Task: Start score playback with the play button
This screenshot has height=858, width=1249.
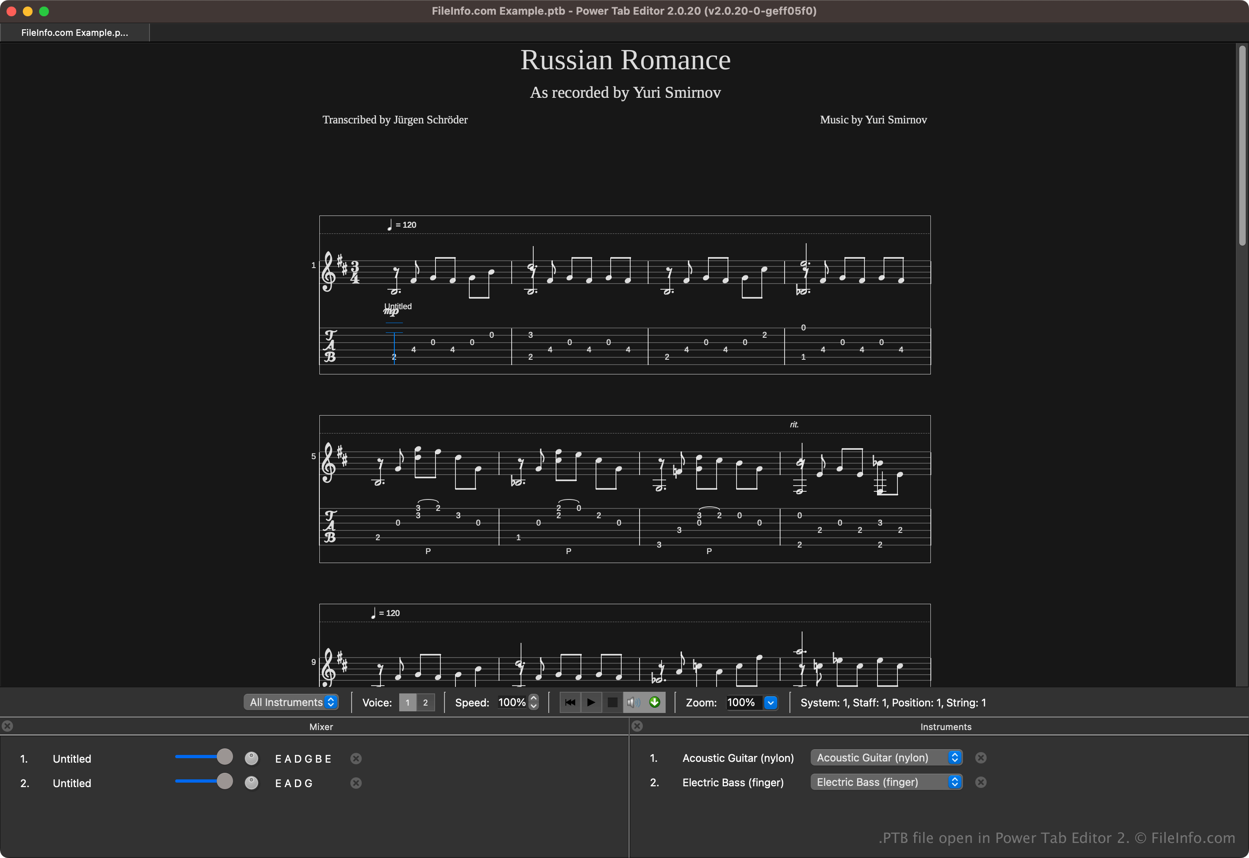Action: point(591,702)
